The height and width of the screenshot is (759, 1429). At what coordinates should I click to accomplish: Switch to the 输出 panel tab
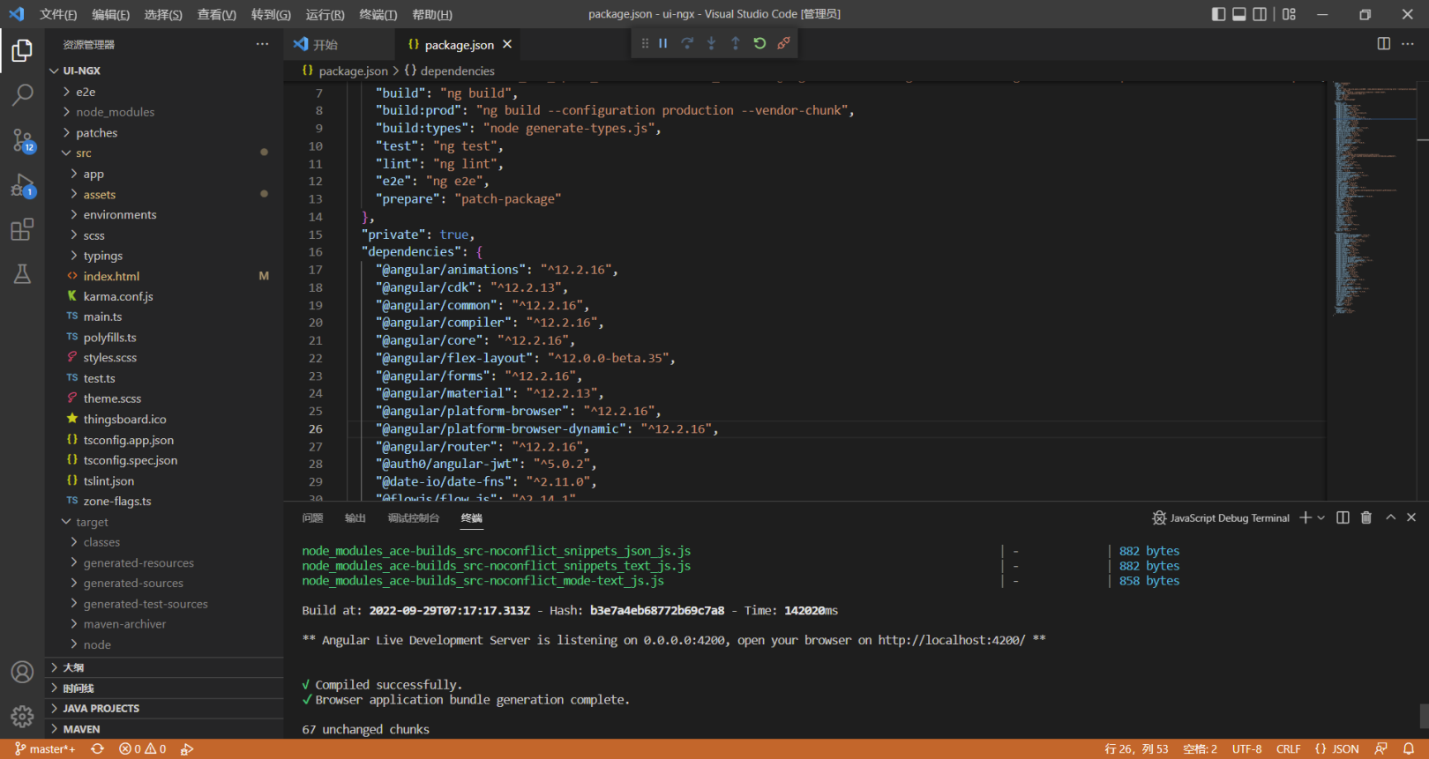(x=355, y=518)
